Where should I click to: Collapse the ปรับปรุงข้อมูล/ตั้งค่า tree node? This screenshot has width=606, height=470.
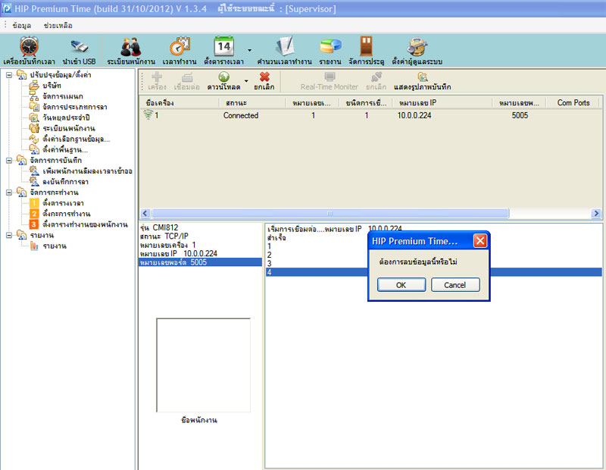(9, 74)
